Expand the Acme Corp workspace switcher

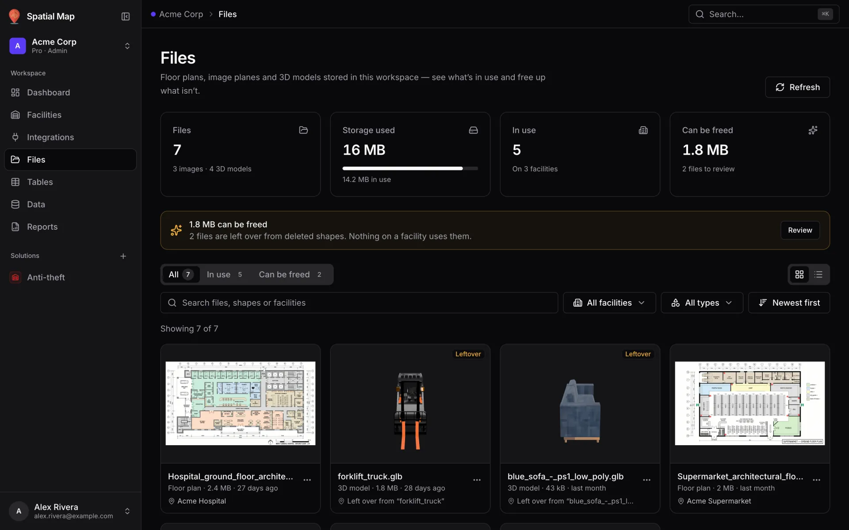70,46
